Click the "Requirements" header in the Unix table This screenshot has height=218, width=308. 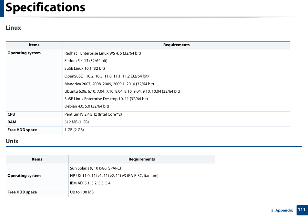click(x=142, y=159)
